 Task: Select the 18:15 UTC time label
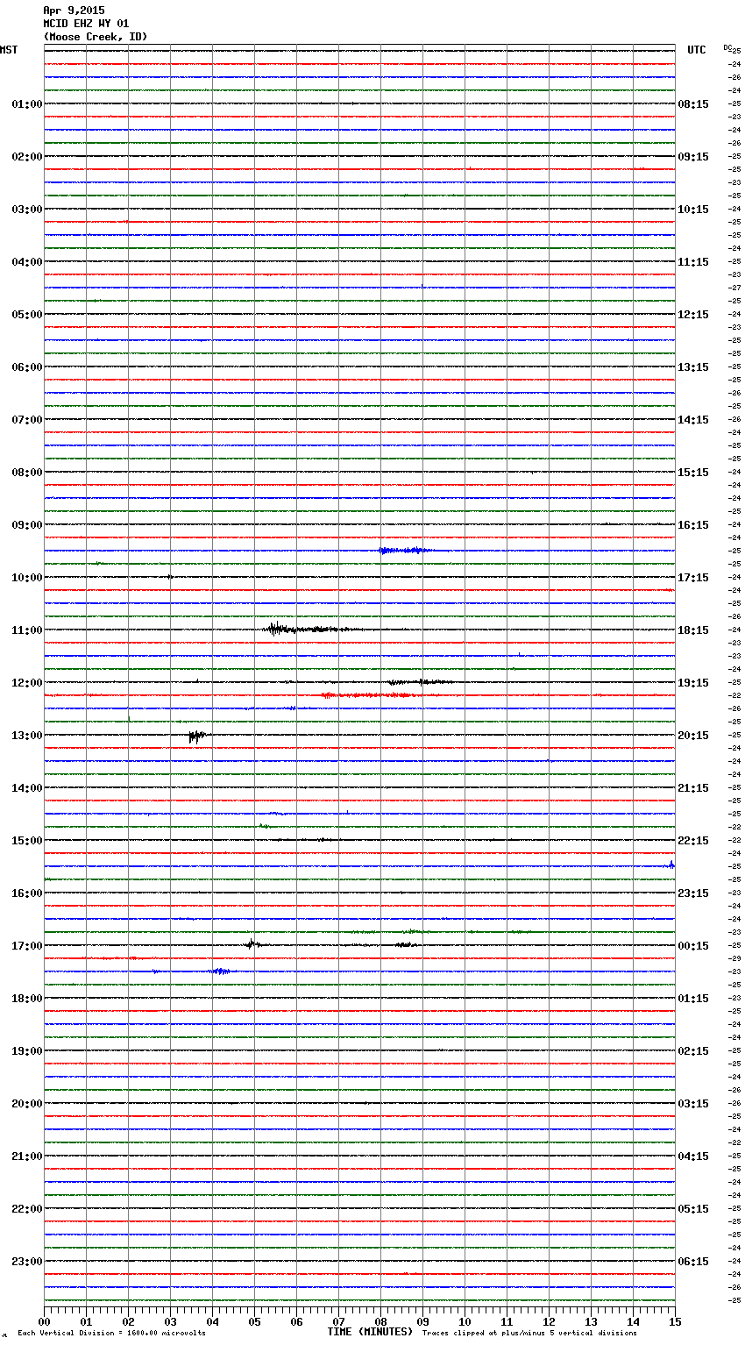693,630
